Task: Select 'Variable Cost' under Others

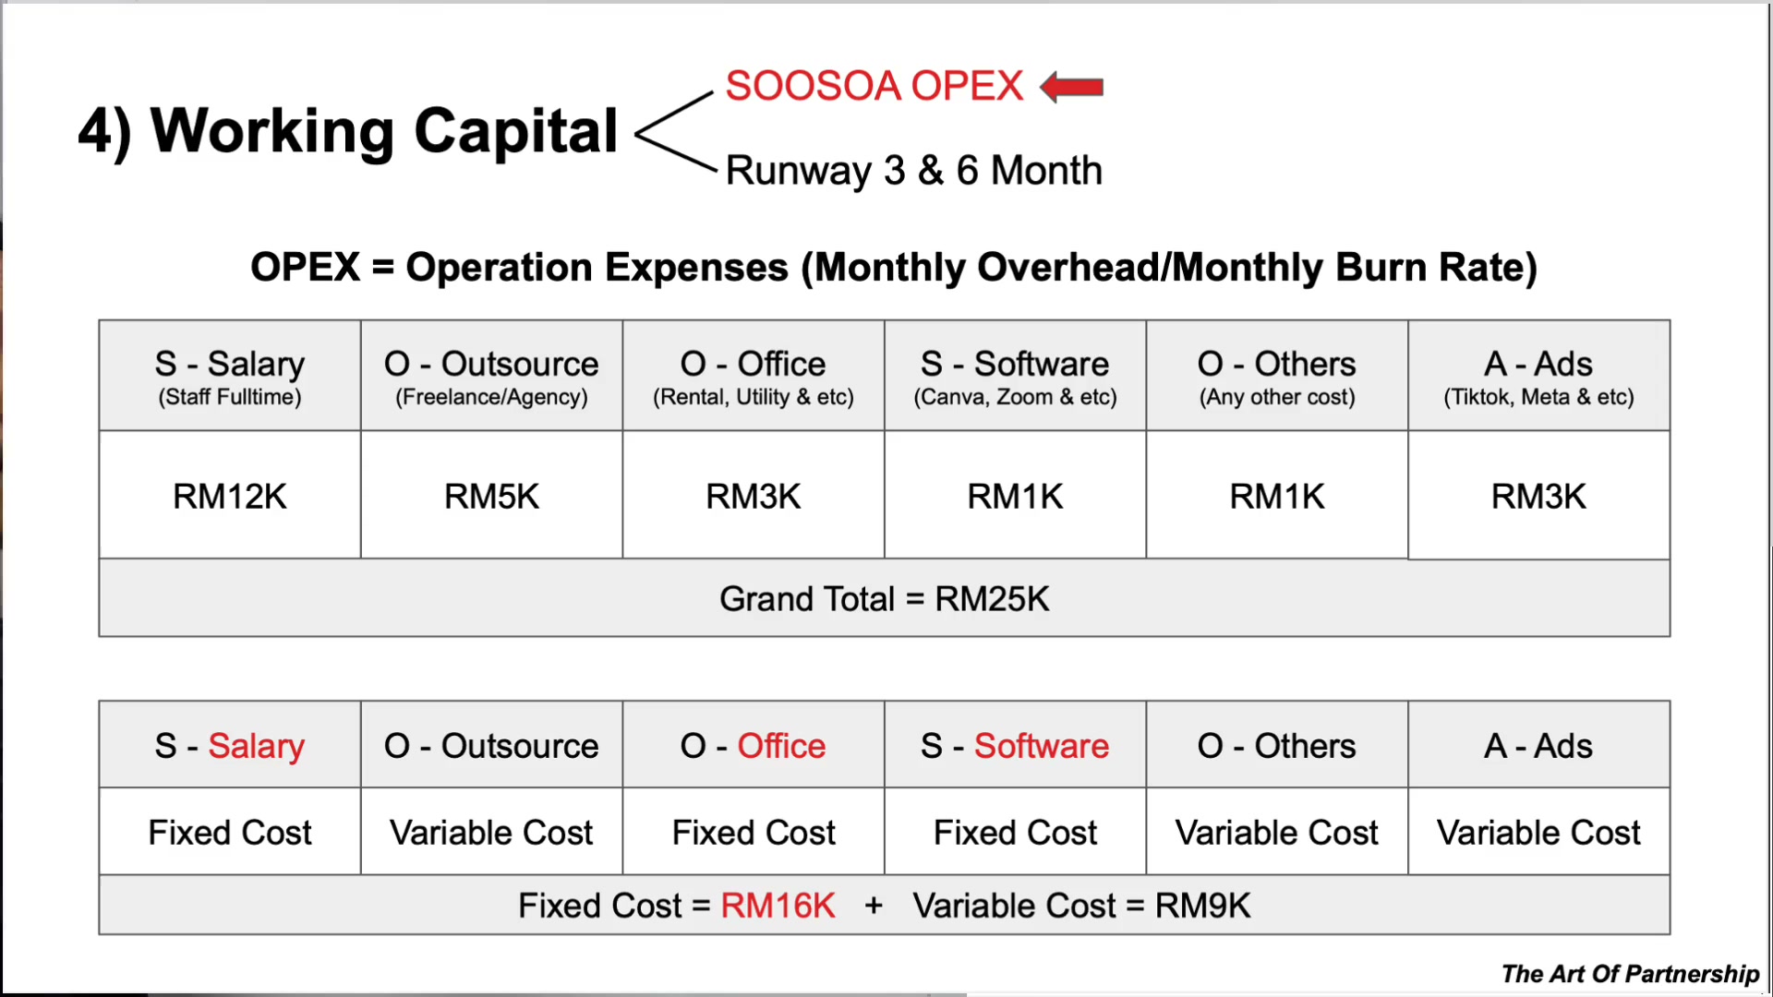Action: tap(1277, 833)
